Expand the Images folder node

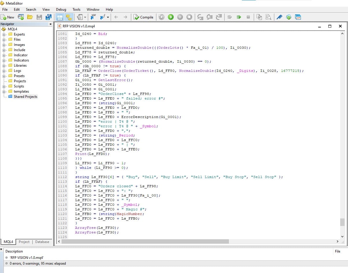coord(4,45)
